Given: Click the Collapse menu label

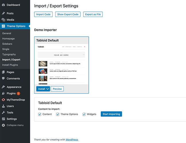Looking at the screenshot, I should coord(15,125).
